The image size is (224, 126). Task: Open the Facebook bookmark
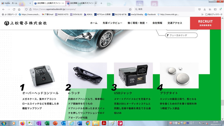pos(150,14)
